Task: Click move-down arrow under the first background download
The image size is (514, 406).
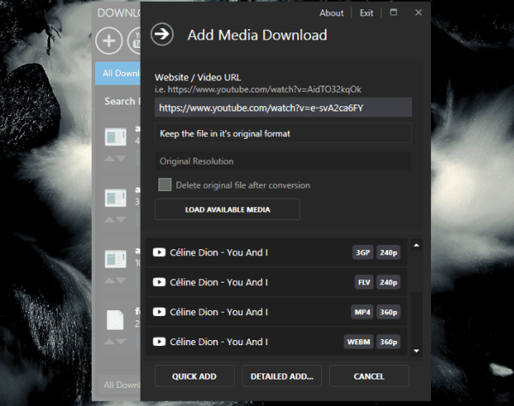Action: pos(121,158)
